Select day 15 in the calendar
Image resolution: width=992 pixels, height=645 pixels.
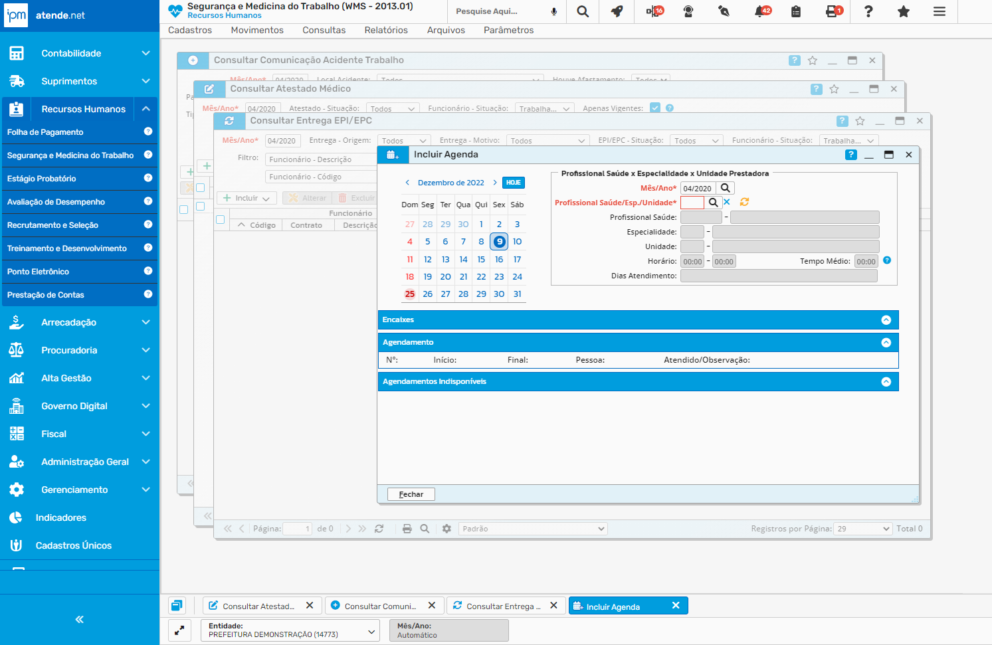481,259
